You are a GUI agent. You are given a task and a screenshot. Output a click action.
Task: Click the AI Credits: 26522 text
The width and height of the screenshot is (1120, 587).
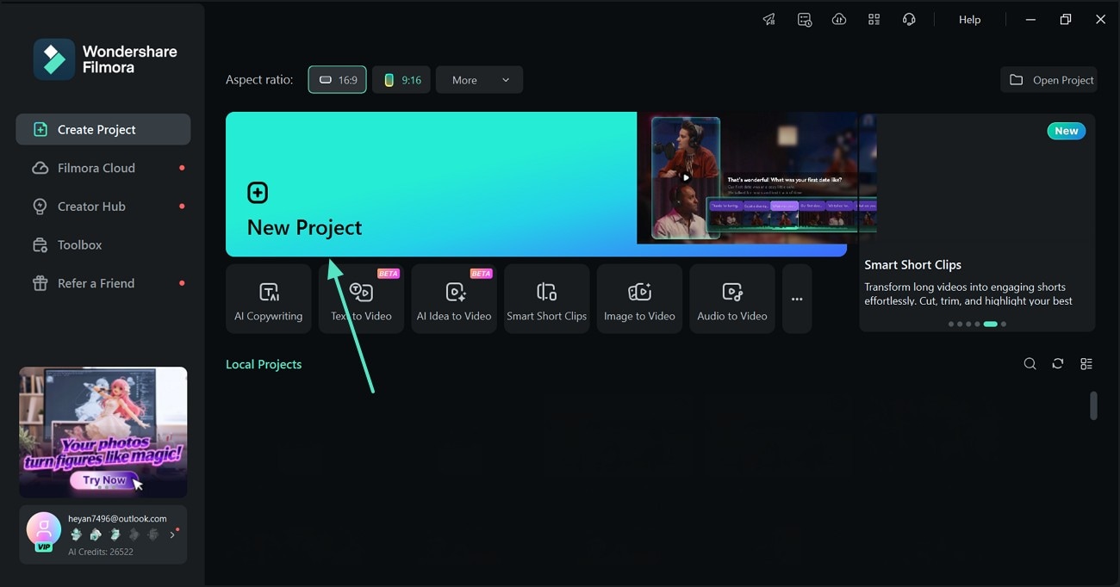[101, 552]
